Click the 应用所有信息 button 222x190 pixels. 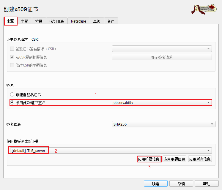coord(200,159)
